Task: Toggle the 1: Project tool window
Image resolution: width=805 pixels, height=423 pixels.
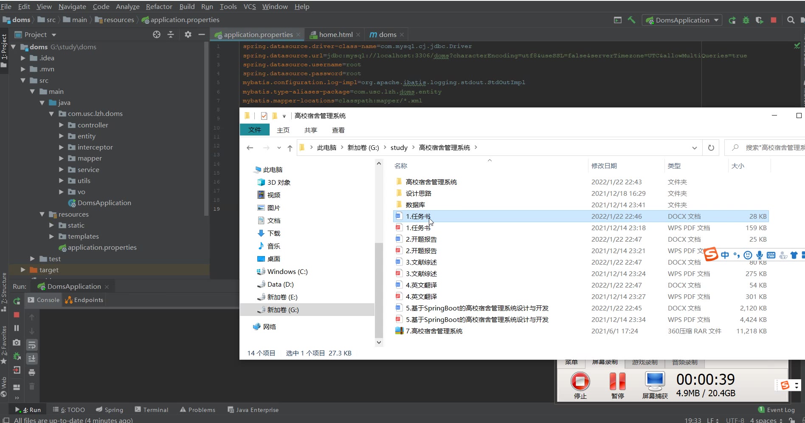Action: click(x=4, y=50)
